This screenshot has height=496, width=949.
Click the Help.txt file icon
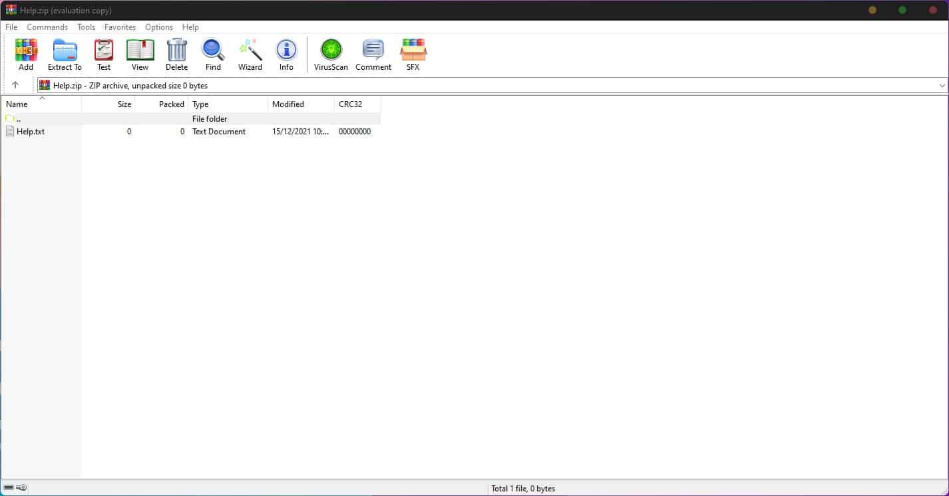point(9,132)
